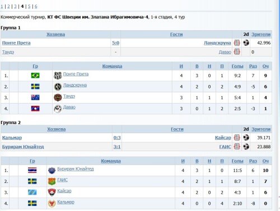This screenshot has height=211, width=280.
Task: Click the Кальмар link in Group 2 standings
Action: [66, 202]
